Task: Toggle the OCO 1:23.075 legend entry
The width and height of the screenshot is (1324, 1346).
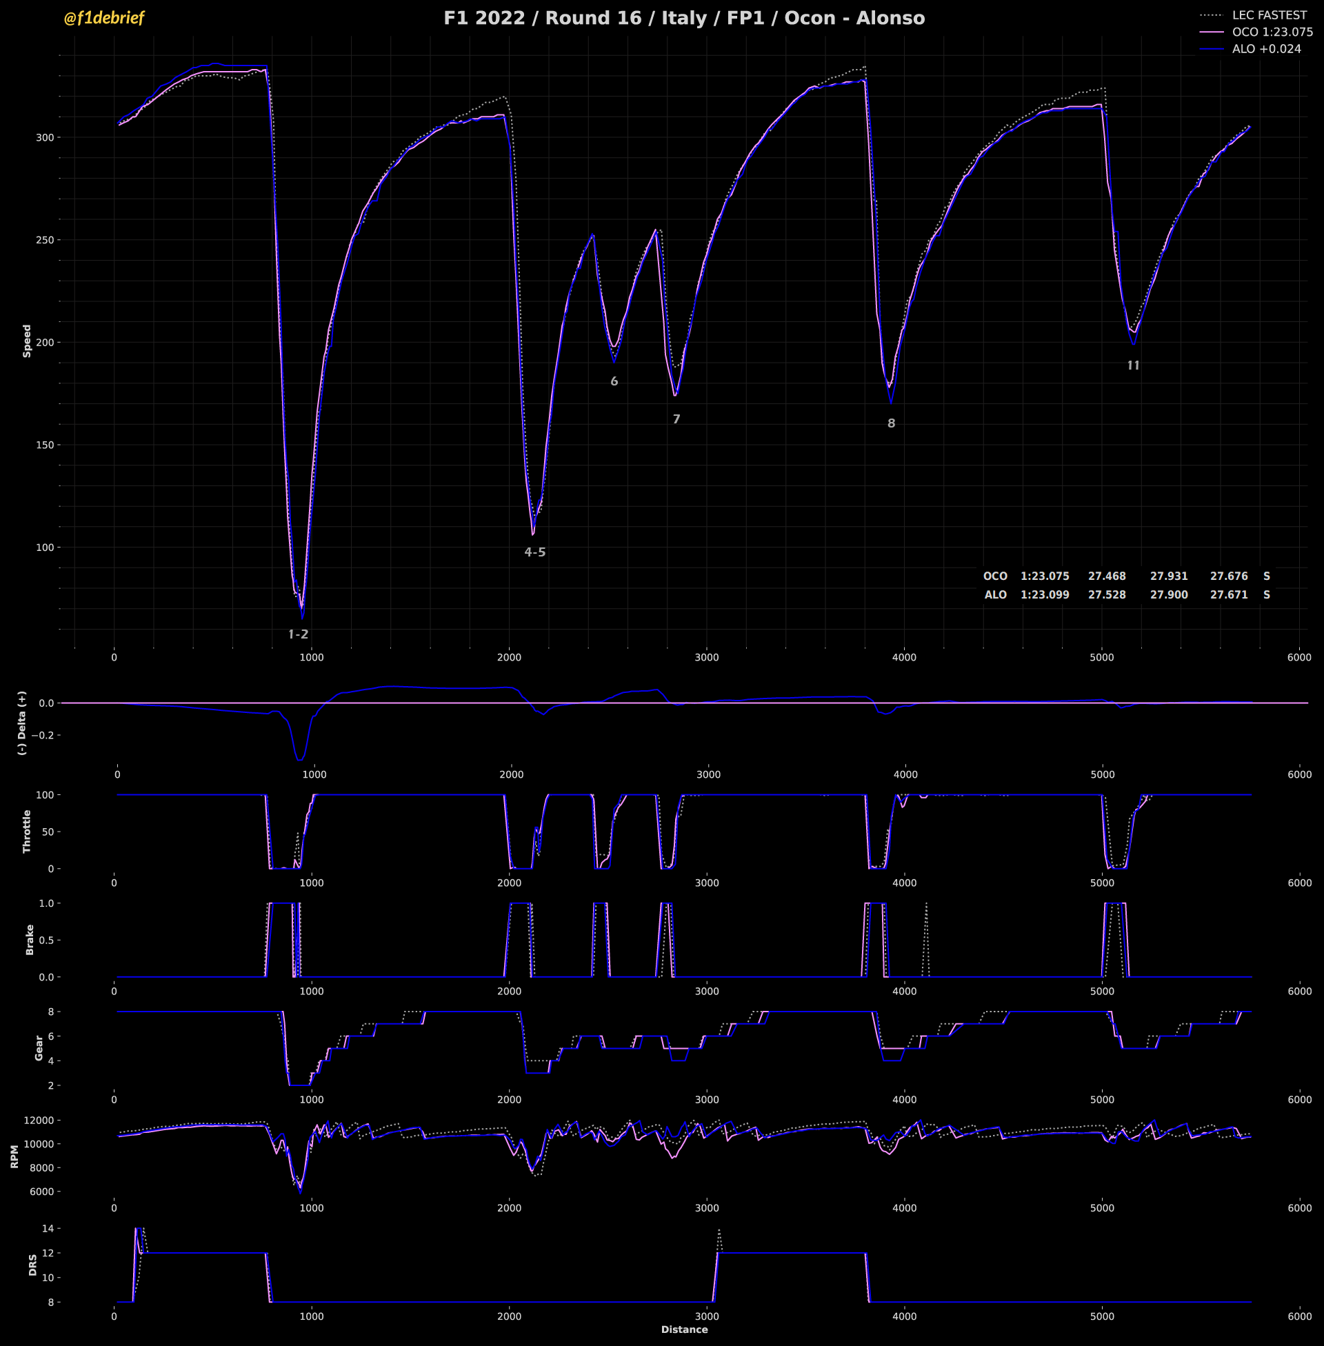Action: tap(1272, 32)
